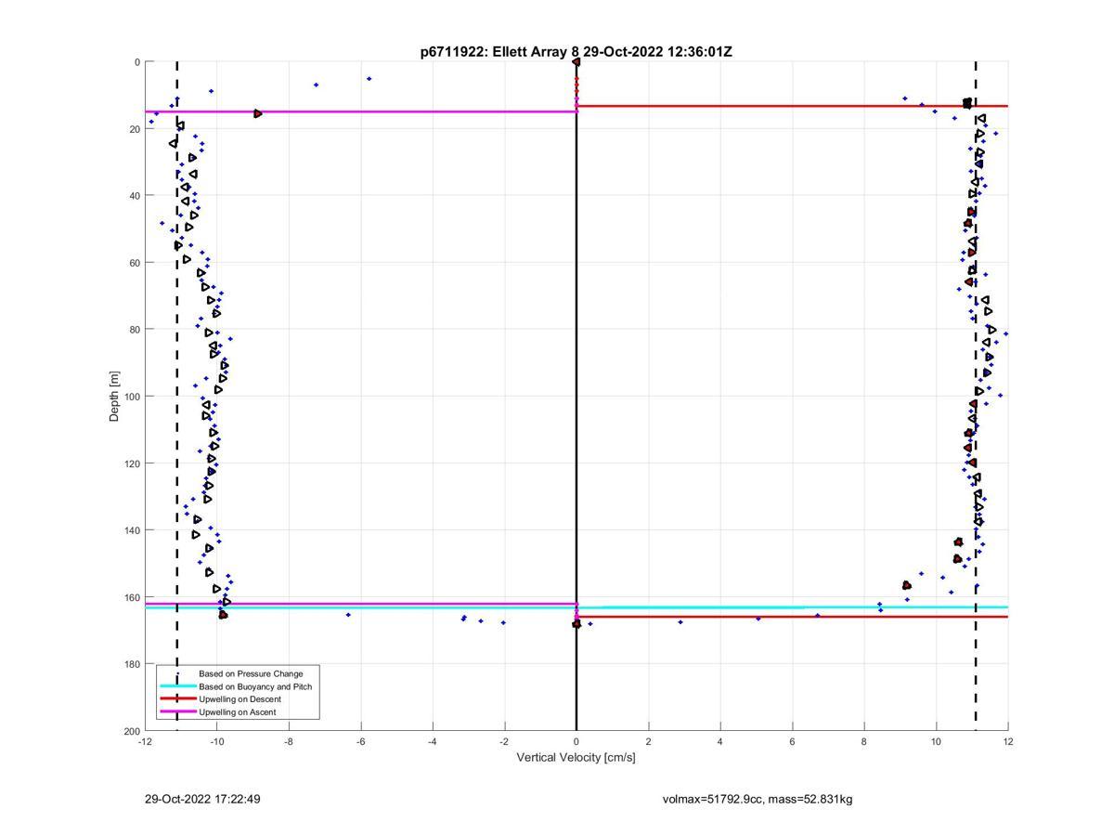
Task: Click y-axis tick label '100'
Action: tap(132, 397)
